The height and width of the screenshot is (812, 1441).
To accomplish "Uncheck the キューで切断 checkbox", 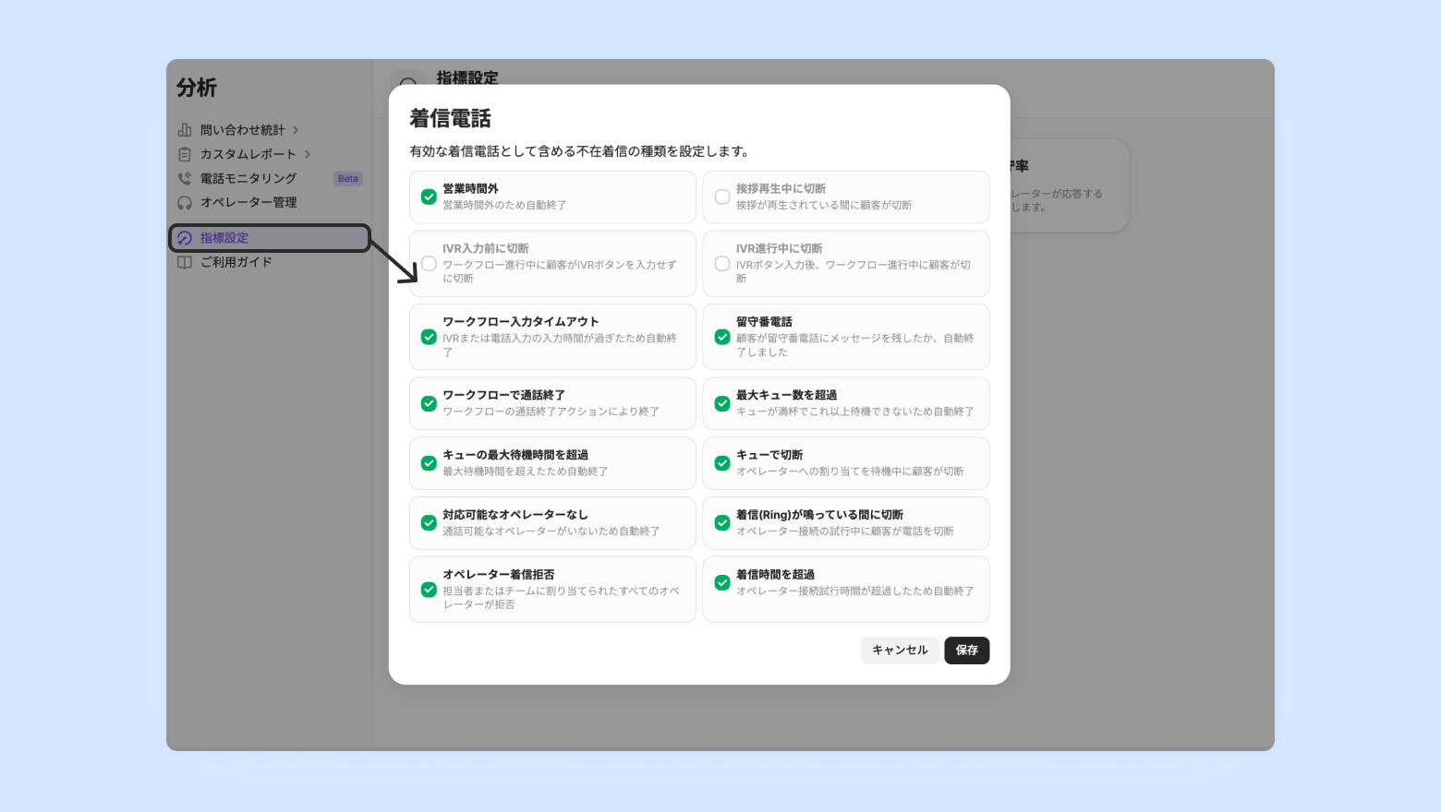I will pos(722,463).
